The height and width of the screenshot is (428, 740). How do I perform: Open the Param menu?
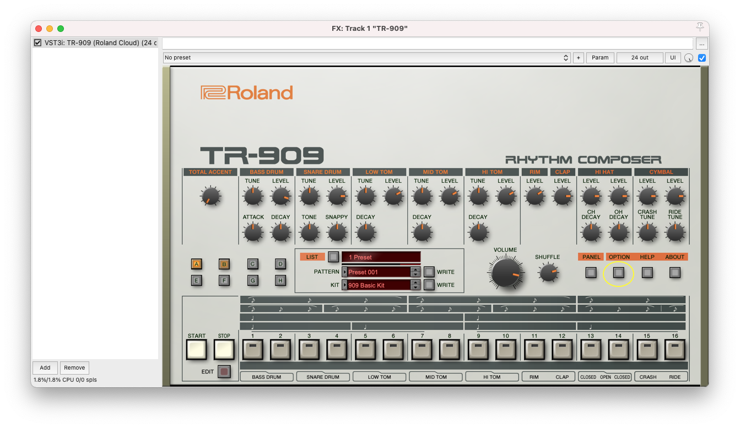click(x=600, y=57)
